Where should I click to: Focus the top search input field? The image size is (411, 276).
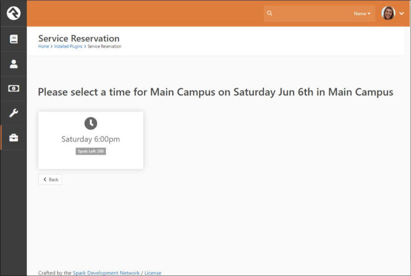pos(311,14)
